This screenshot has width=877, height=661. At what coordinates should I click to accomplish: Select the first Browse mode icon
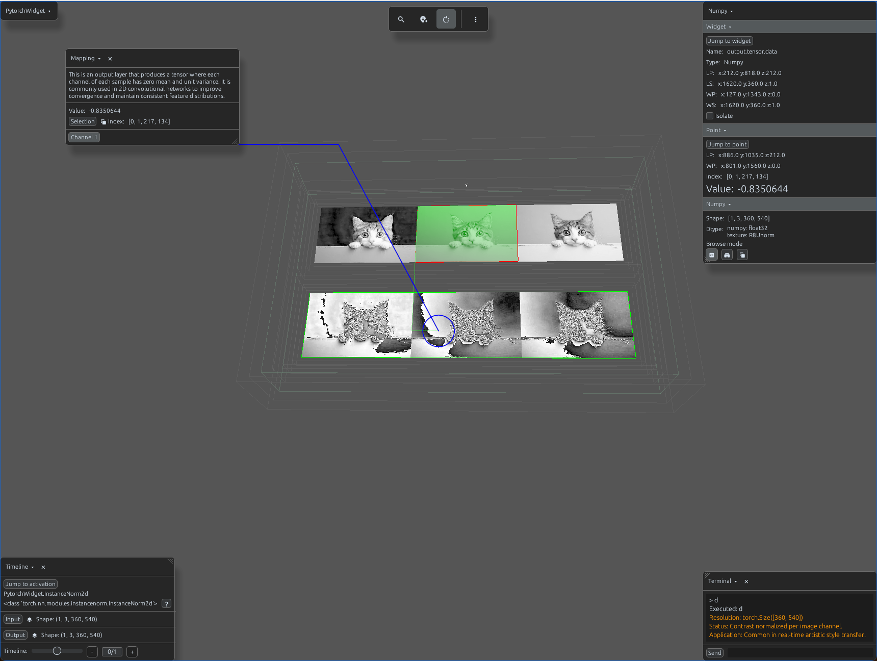712,255
